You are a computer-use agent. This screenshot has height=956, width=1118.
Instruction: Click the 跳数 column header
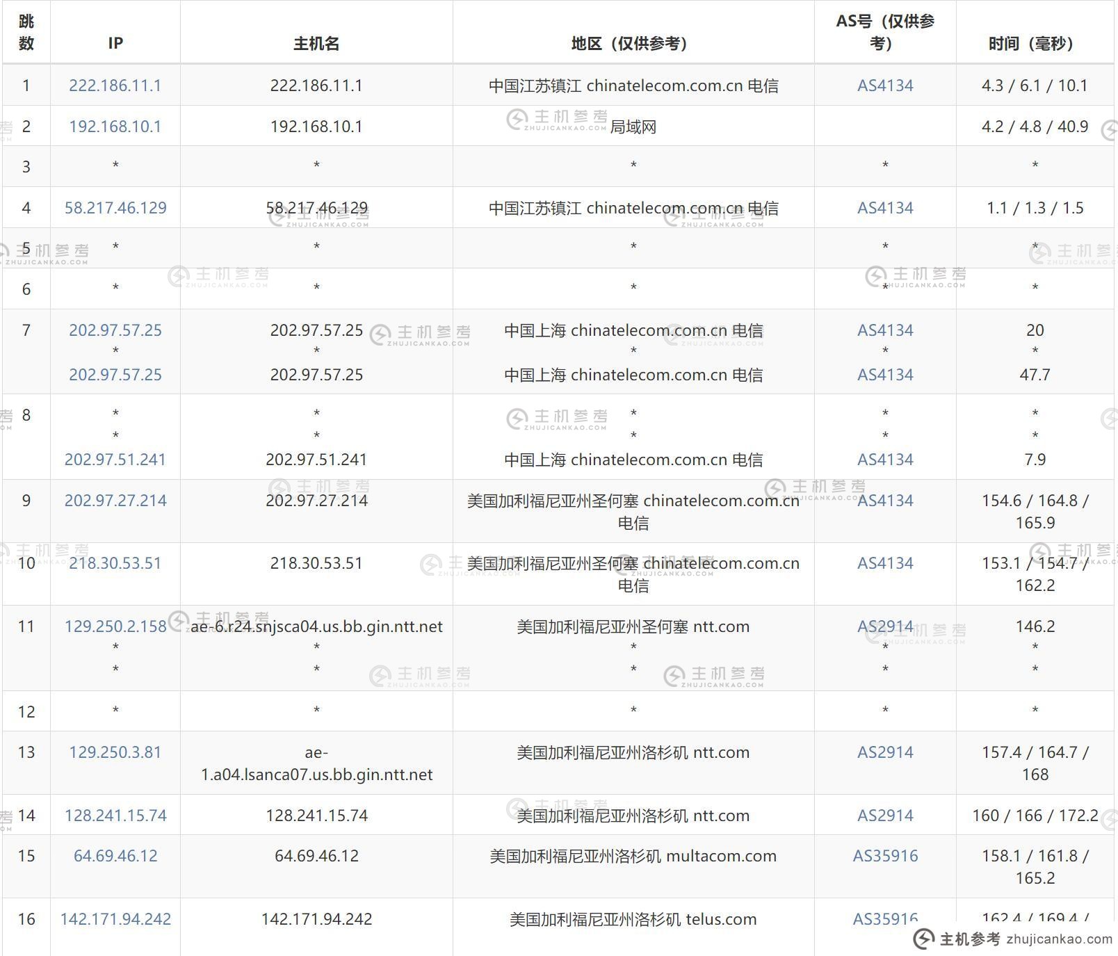point(26,32)
